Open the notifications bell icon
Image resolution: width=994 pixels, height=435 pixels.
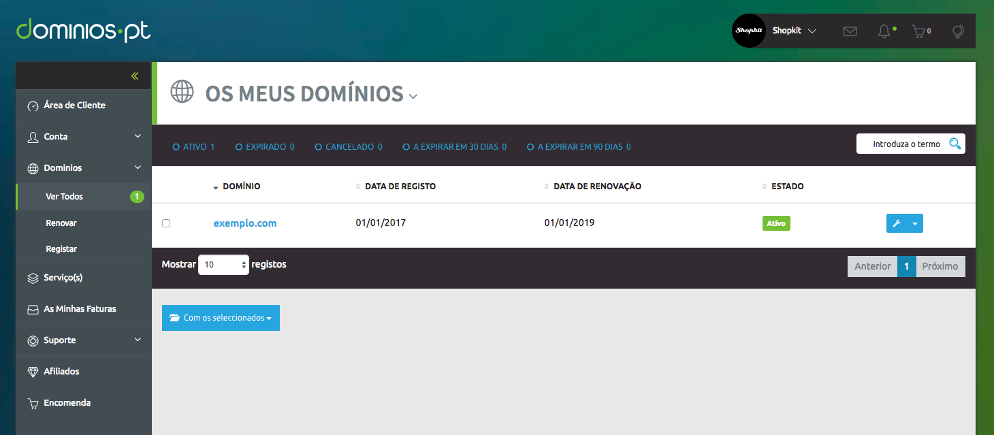pyautogui.click(x=884, y=31)
